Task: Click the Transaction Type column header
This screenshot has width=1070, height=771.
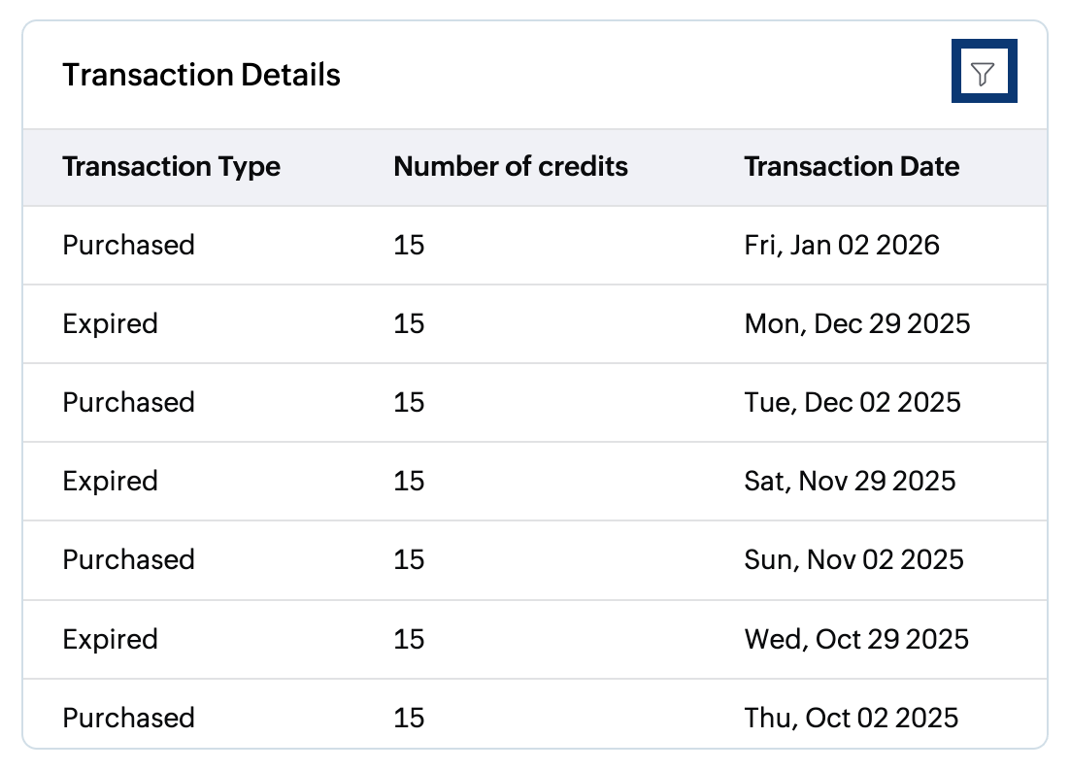Action: point(171,167)
